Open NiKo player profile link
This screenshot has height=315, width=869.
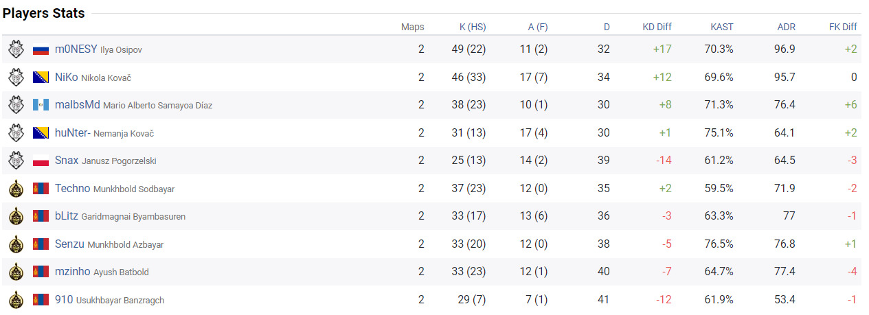(66, 78)
